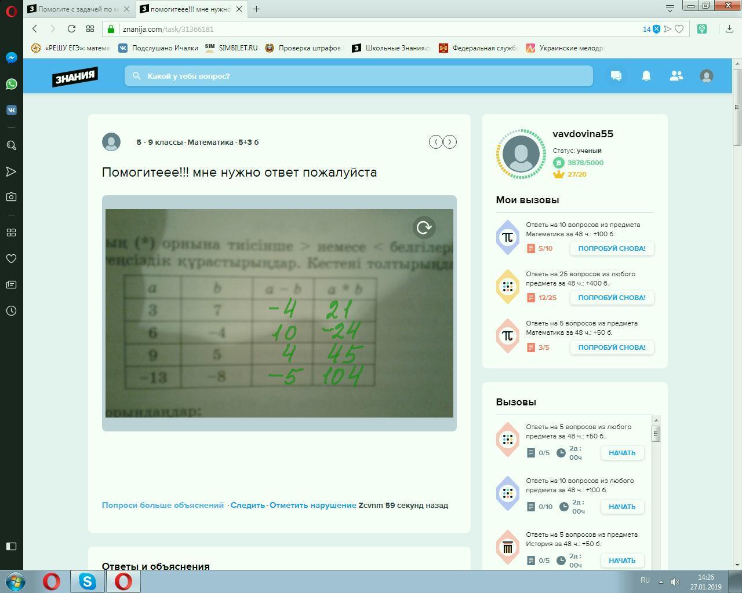Click 'Попробуй снова!' for 5/10 challenge
The height and width of the screenshot is (593, 742).
click(612, 248)
